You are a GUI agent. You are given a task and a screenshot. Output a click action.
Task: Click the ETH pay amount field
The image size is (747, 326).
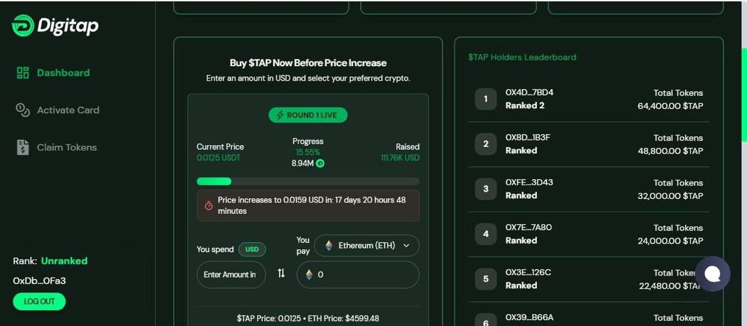(358, 274)
